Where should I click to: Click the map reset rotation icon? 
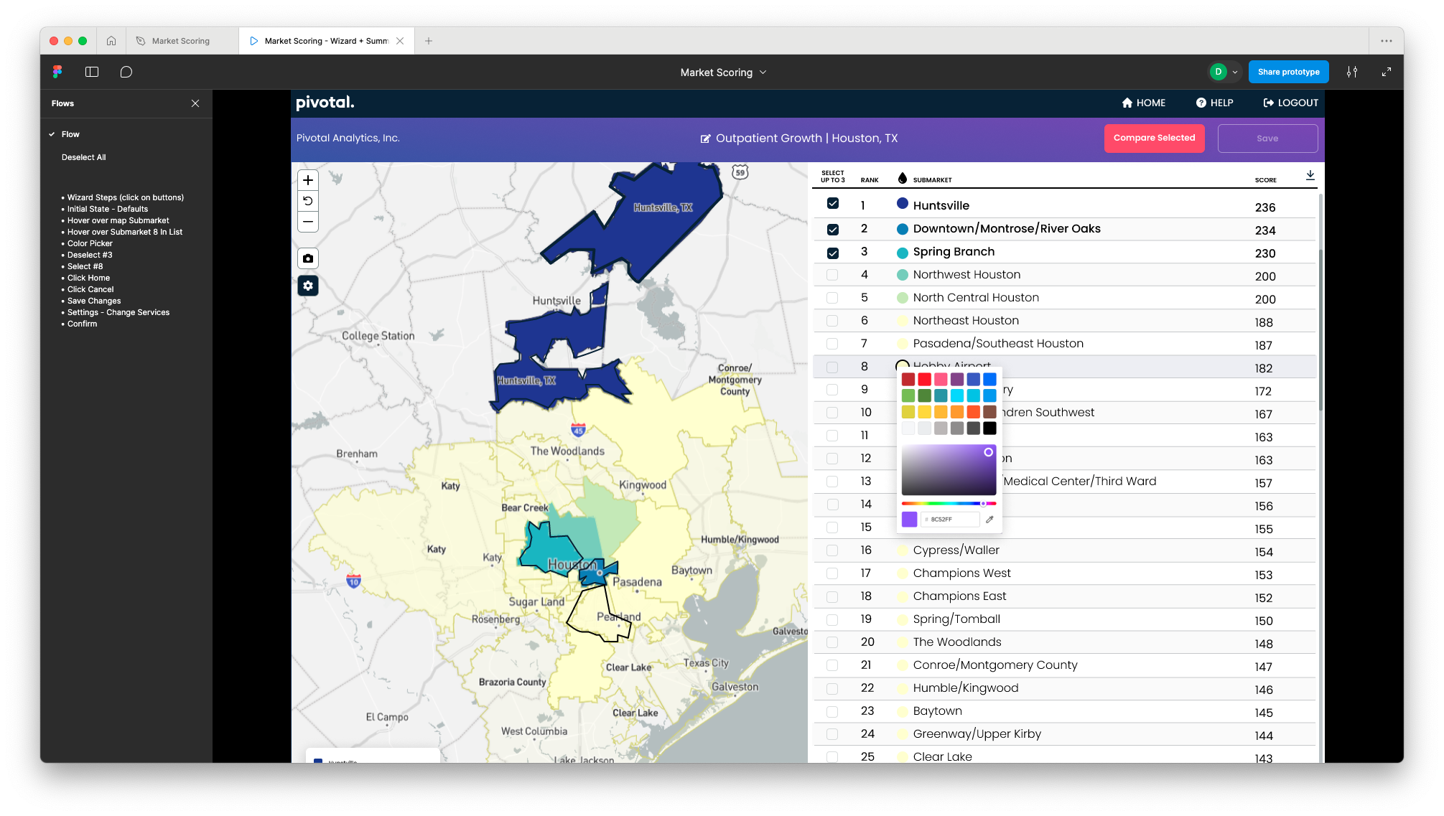[x=308, y=201]
